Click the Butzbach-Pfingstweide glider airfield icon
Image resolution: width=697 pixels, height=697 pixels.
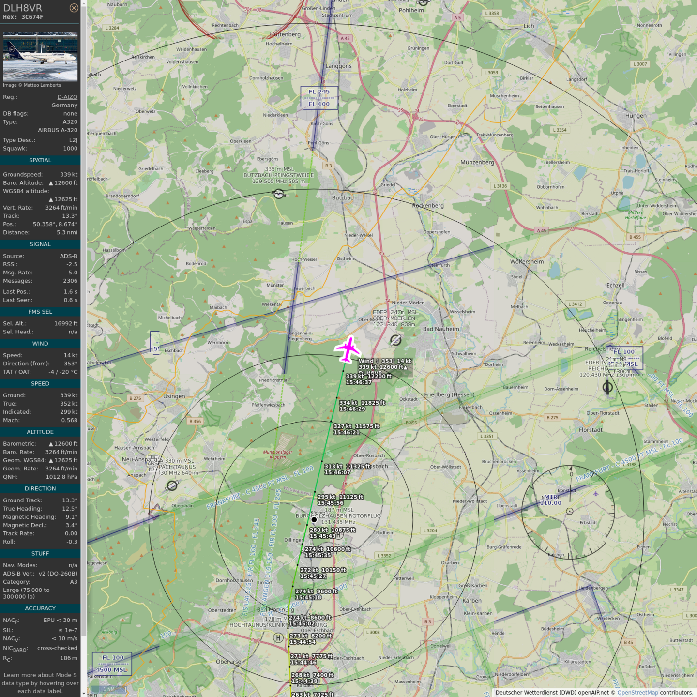tap(279, 194)
